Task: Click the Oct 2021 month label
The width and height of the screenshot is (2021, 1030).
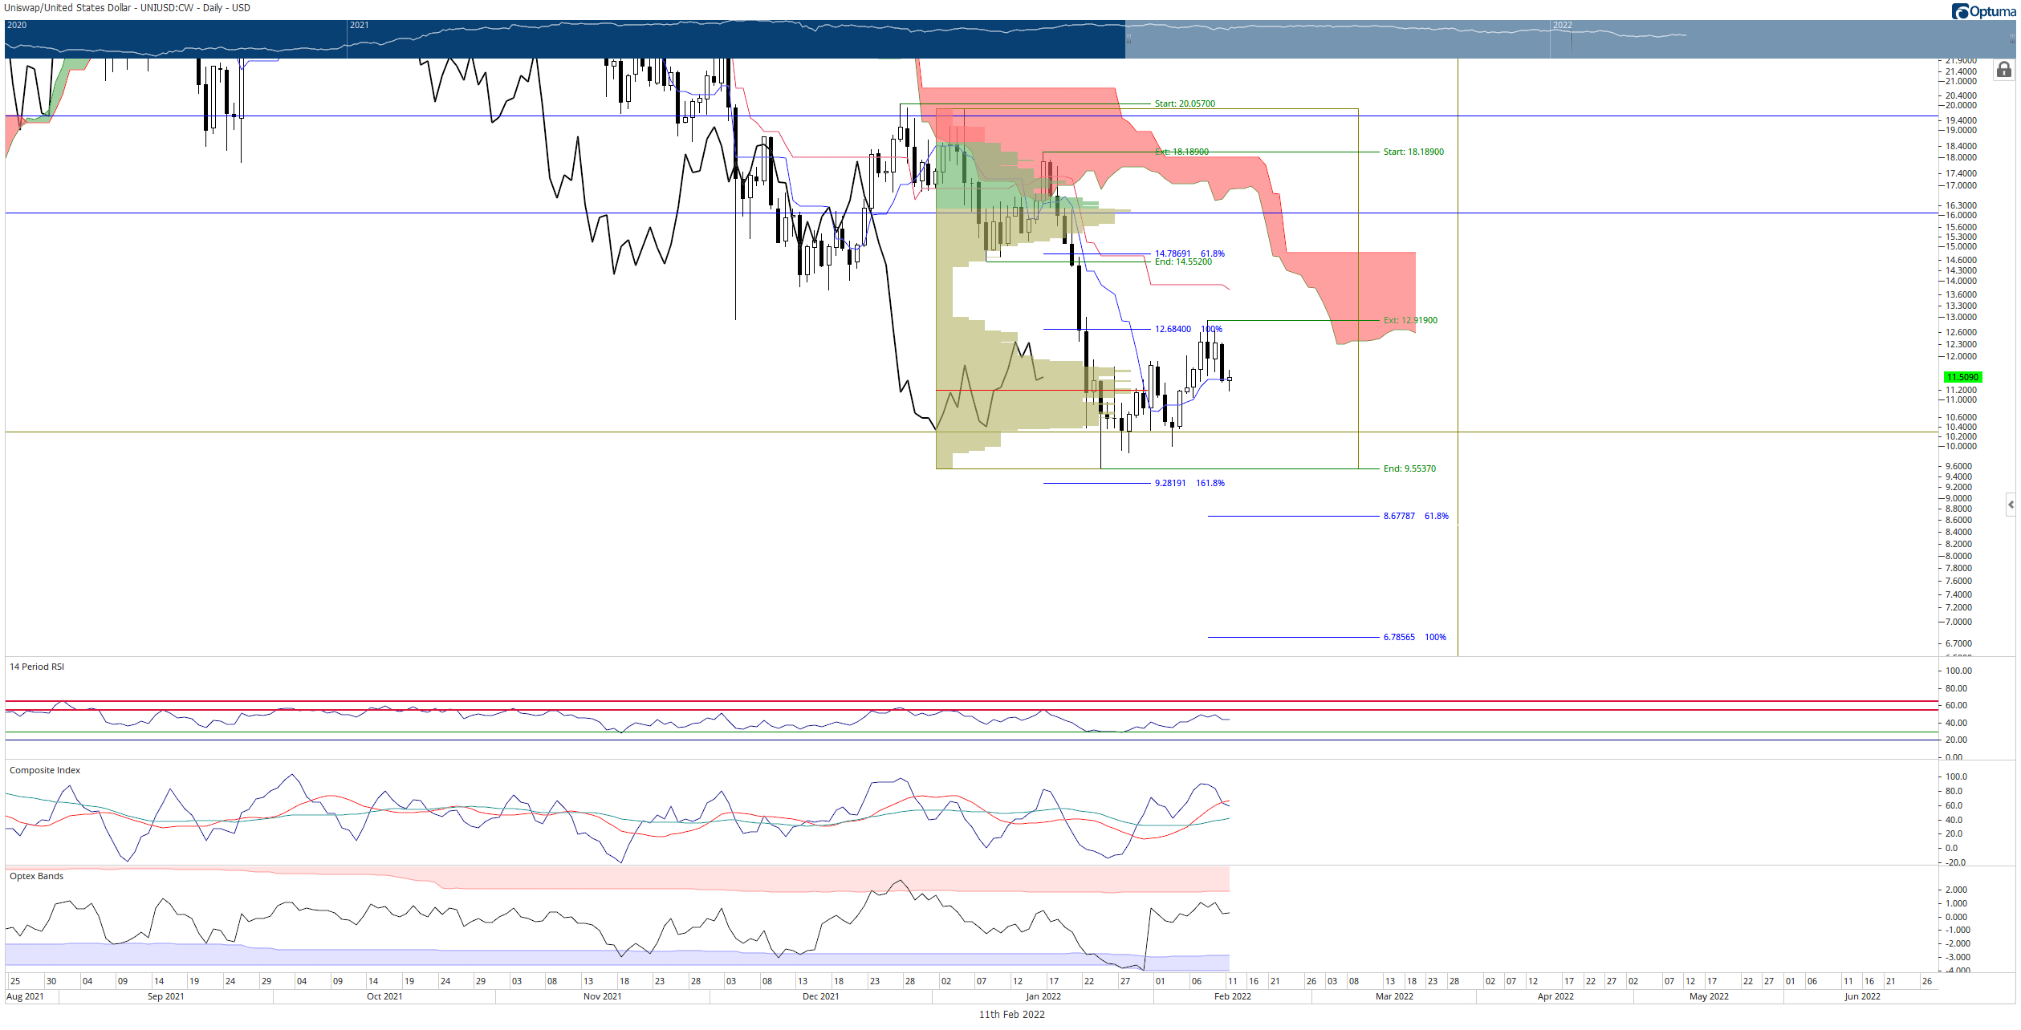Action: pyautogui.click(x=384, y=996)
